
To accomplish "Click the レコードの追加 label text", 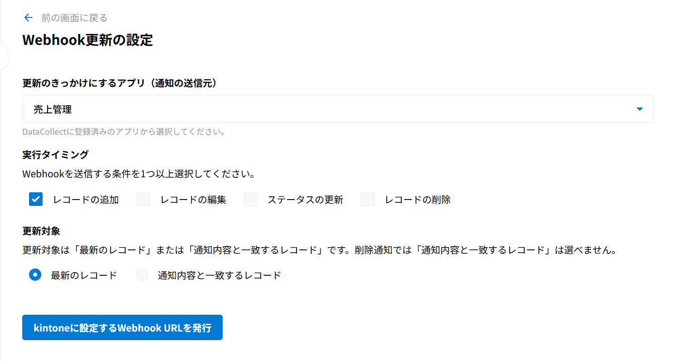I will pos(86,200).
